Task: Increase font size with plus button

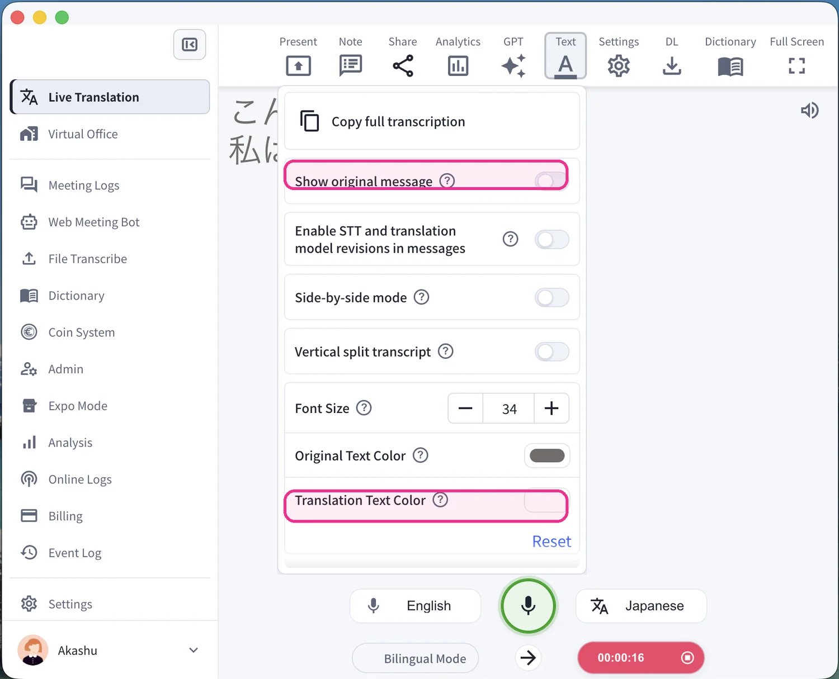Action: point(552,409)
